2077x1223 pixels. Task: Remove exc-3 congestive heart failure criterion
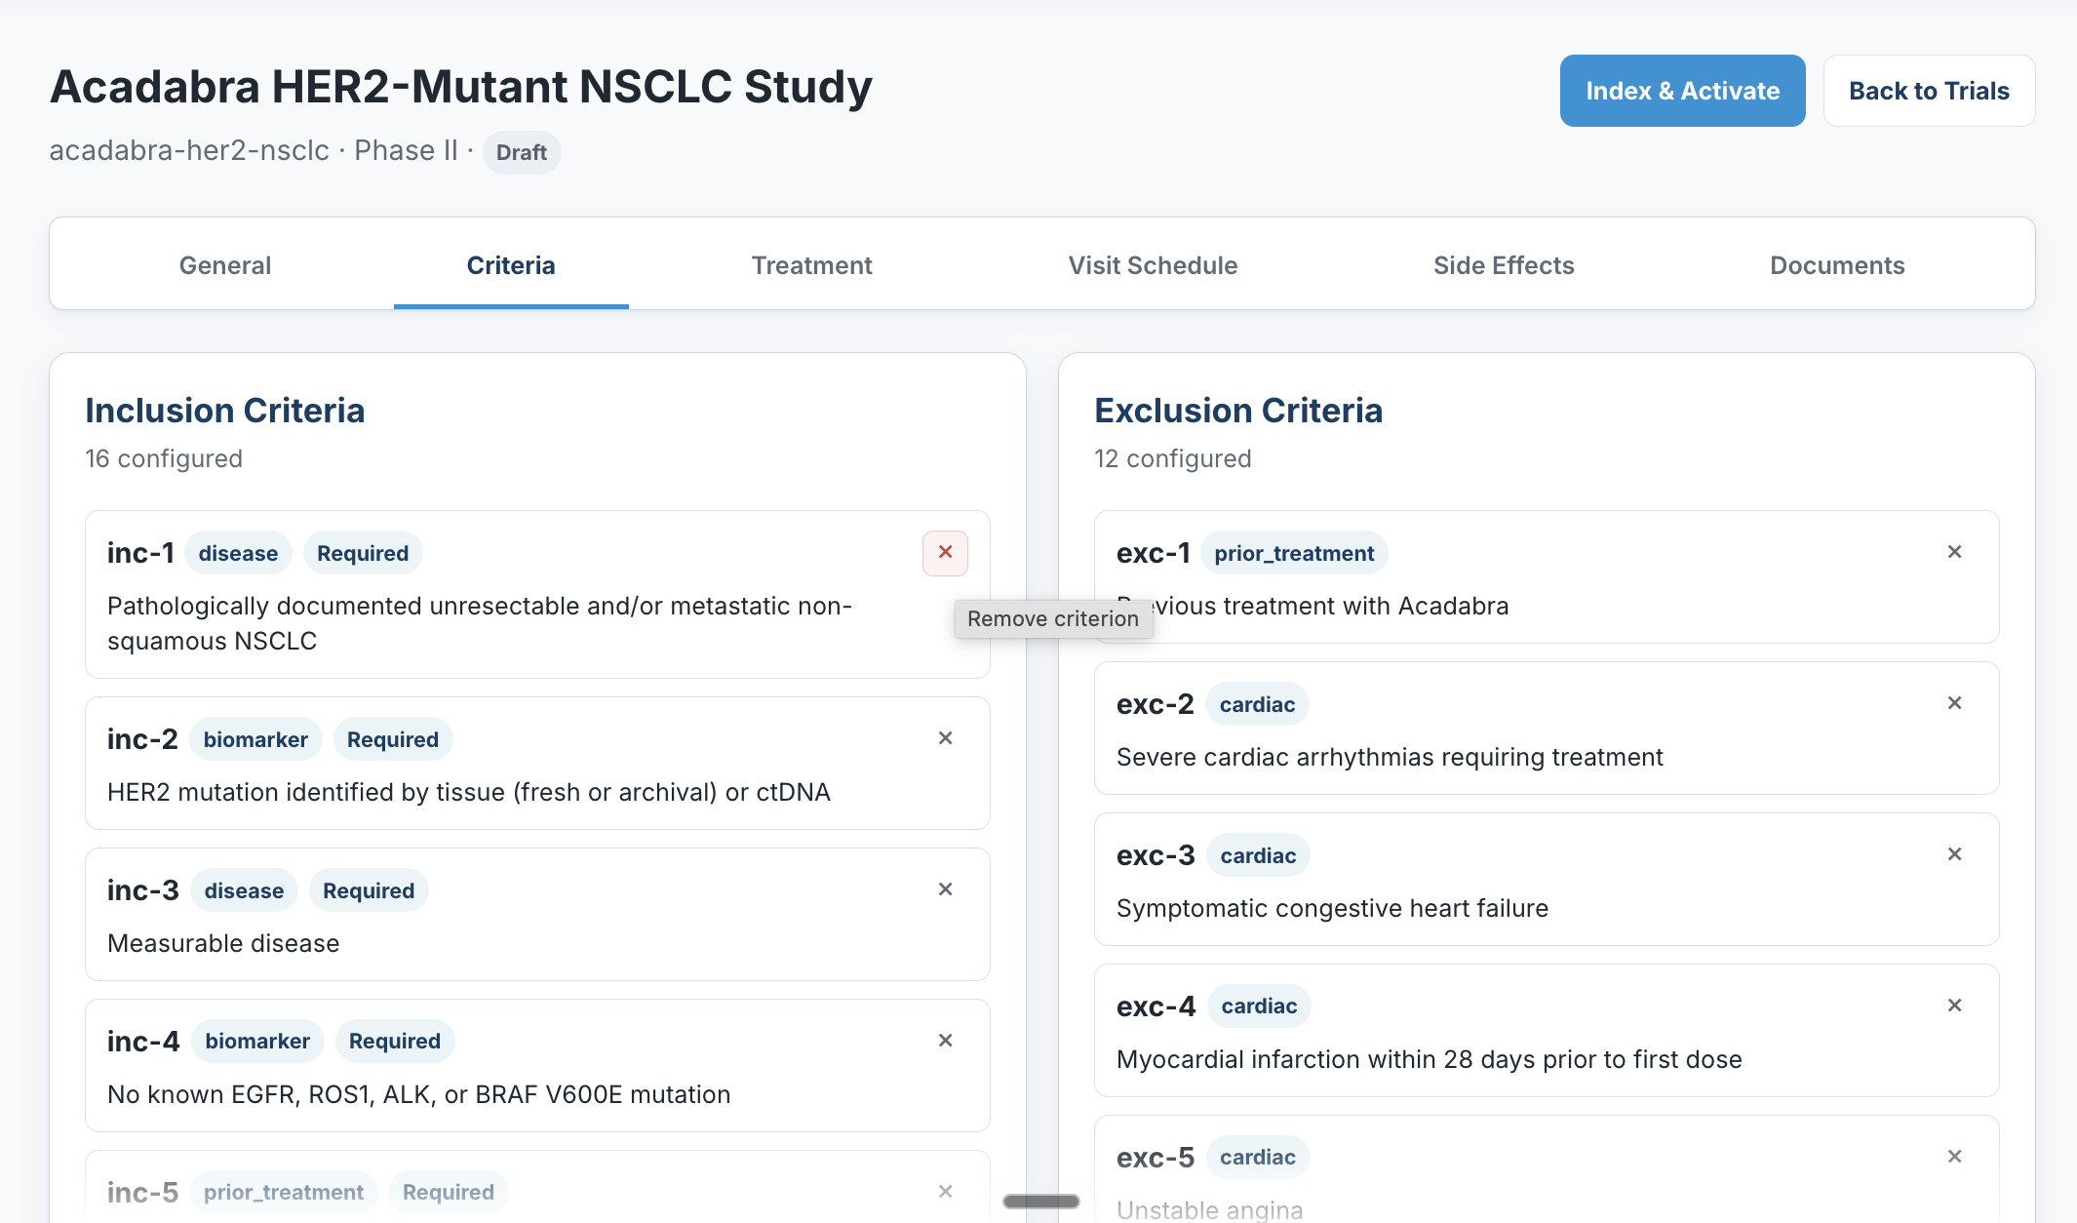tap(1954, 854)
